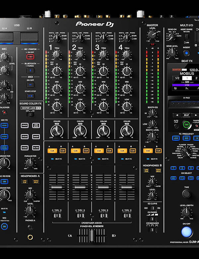Image resolution: width=199 pixels, height=259 pixels.
Task: Click the SEND CH selector knob
Action: [172, 37]
